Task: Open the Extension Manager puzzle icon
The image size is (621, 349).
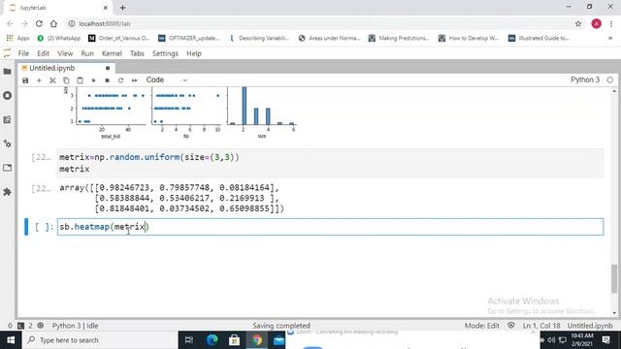Action: coord(7,192)
